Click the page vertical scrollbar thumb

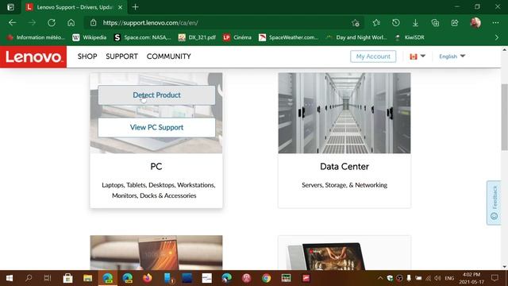pos(505,117)
